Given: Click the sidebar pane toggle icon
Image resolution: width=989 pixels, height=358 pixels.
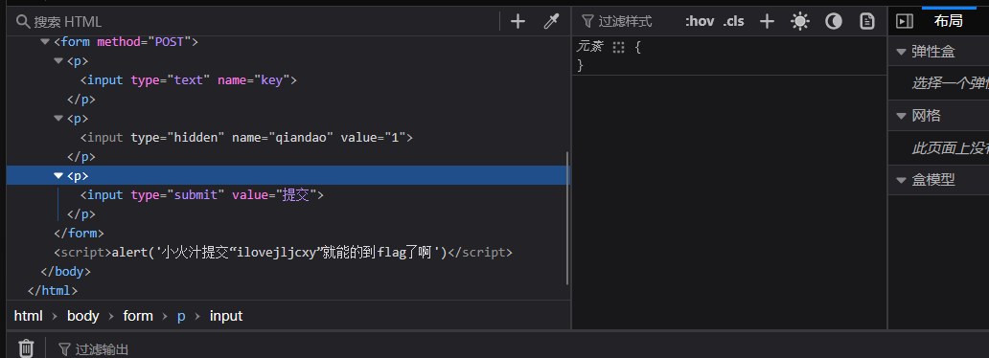Looking at the screenshot, I should 905,21.
